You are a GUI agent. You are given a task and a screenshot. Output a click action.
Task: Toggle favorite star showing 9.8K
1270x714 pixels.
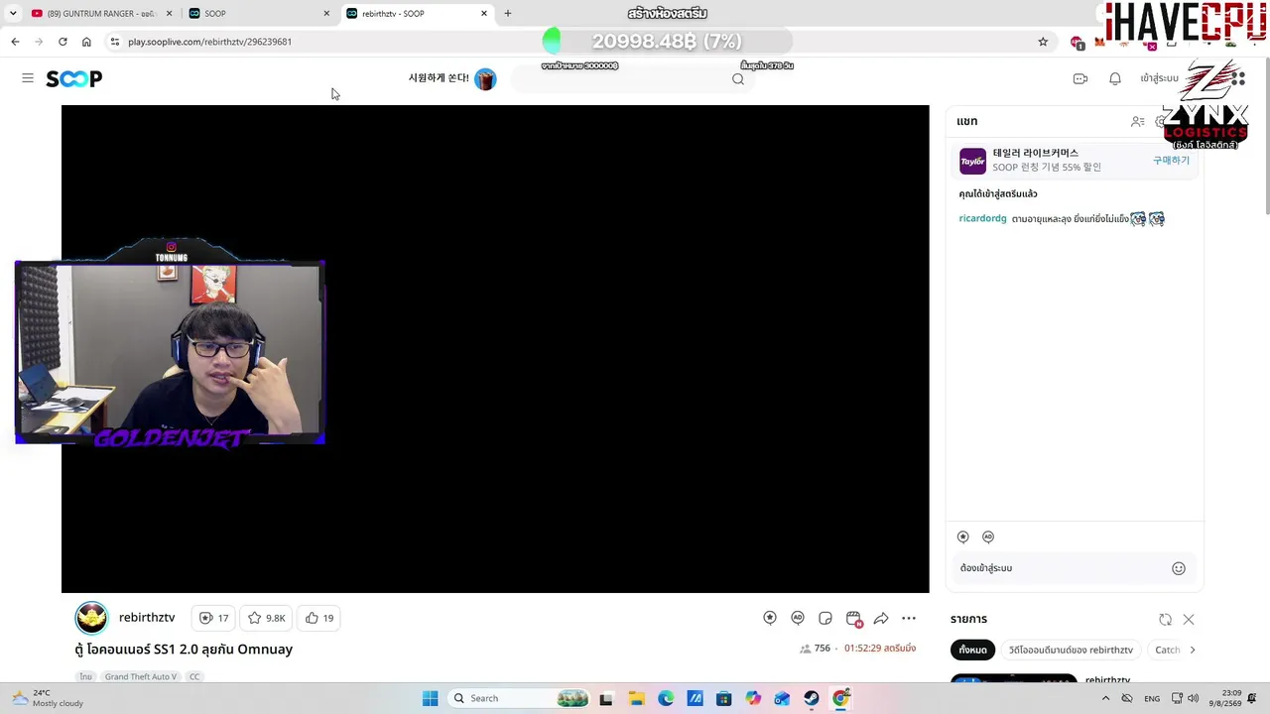click(267, 618)
